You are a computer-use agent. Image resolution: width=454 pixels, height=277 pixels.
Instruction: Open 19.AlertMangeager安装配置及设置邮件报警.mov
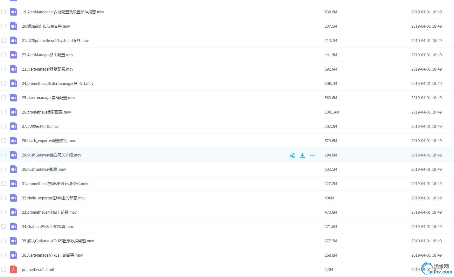point(63,12)
